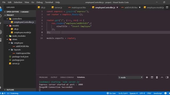Split the terminal pane
This screenshot has width=170, height=95.
pos(152,77)
